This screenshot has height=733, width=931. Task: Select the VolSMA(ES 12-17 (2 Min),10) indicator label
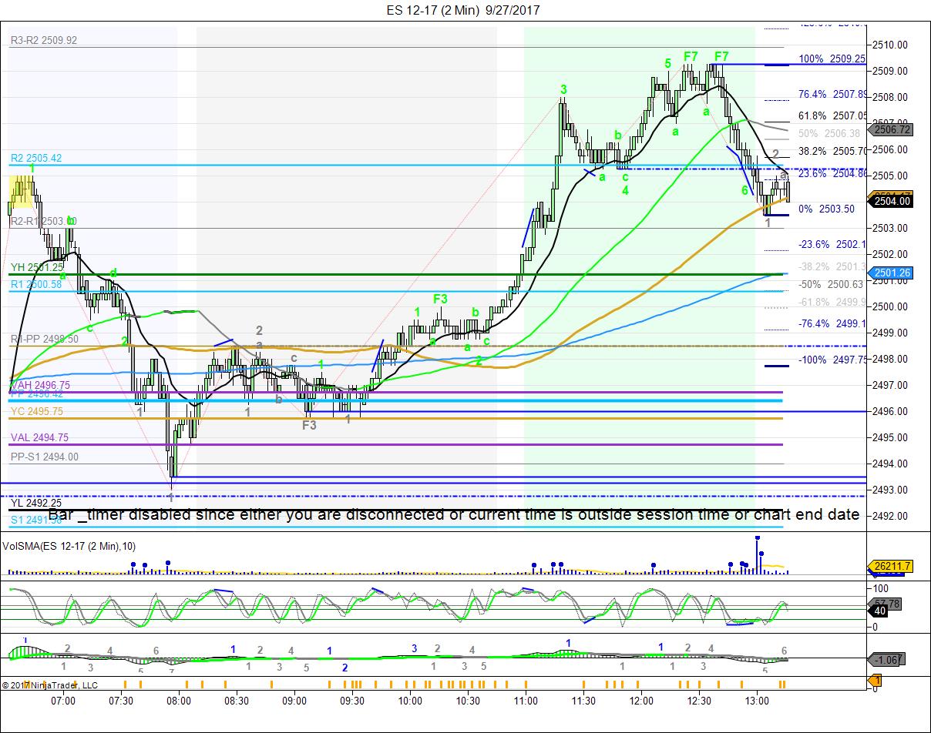[x=70, y=546]
